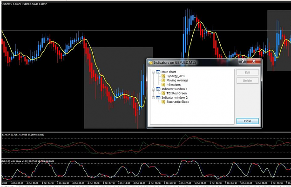
Task: Click the 4 Oct 22:30 time label
Action: pos(185,183)
